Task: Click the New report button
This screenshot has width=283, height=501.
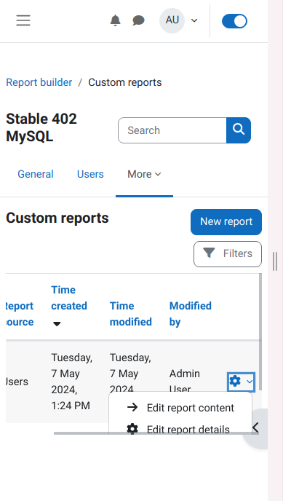Action: [x=226, y=222]
